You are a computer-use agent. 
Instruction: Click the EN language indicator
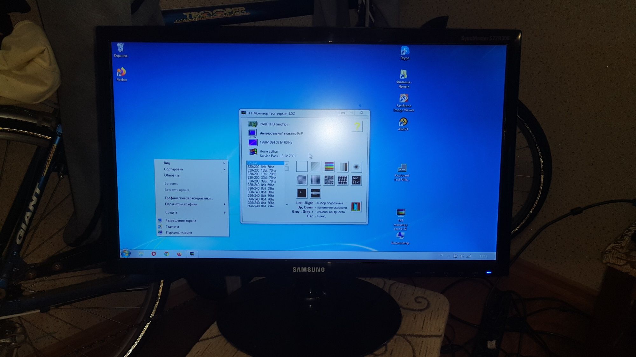[x=441, y=255]
